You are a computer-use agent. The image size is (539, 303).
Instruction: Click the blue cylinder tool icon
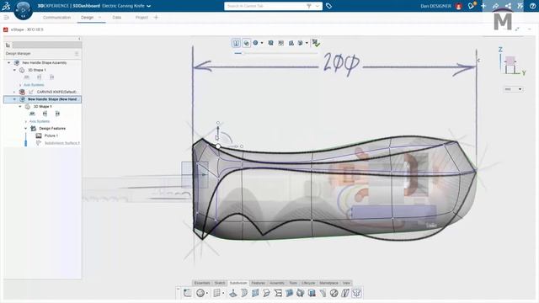click(312, 293)
